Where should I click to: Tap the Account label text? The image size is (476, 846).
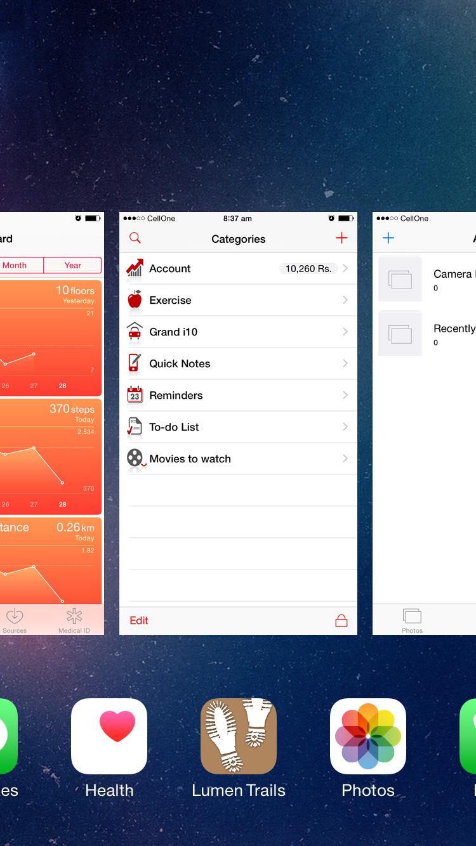click(x=170, y=268)
